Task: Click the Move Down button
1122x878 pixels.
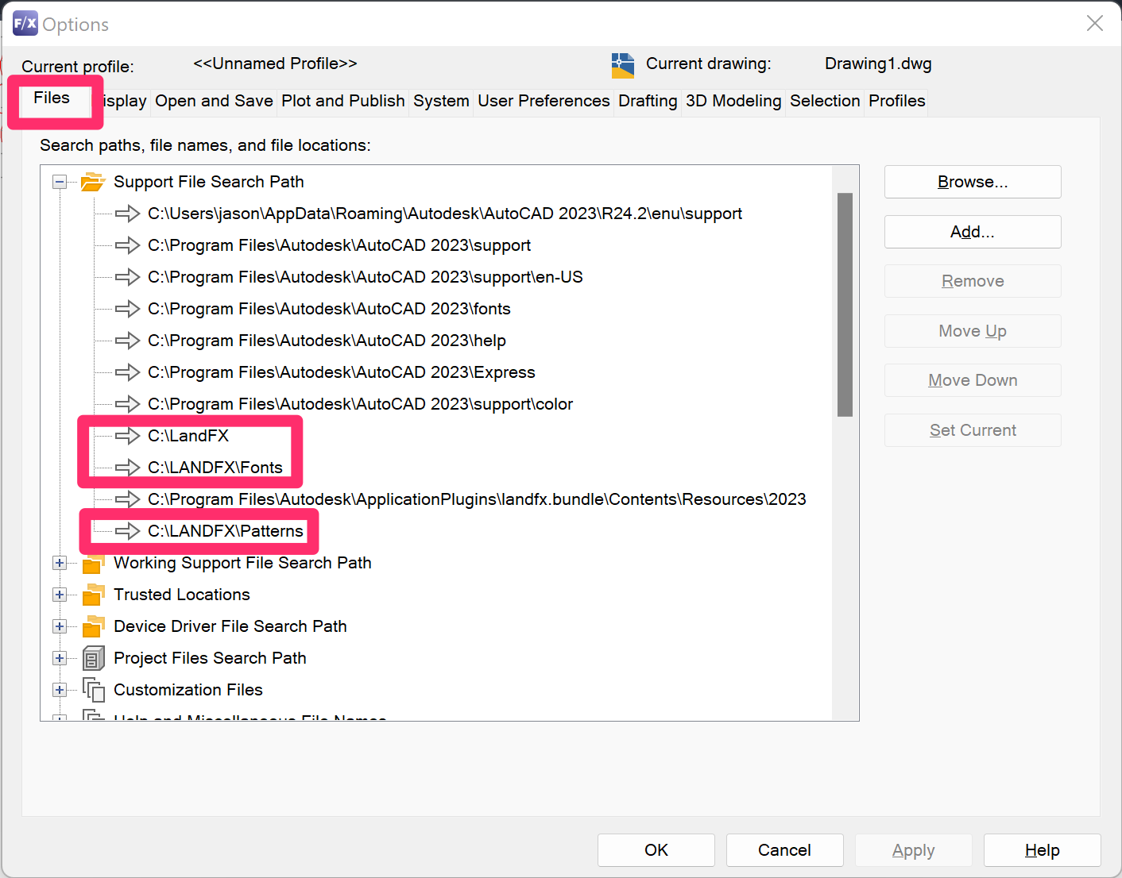Action: pos(973,380)
